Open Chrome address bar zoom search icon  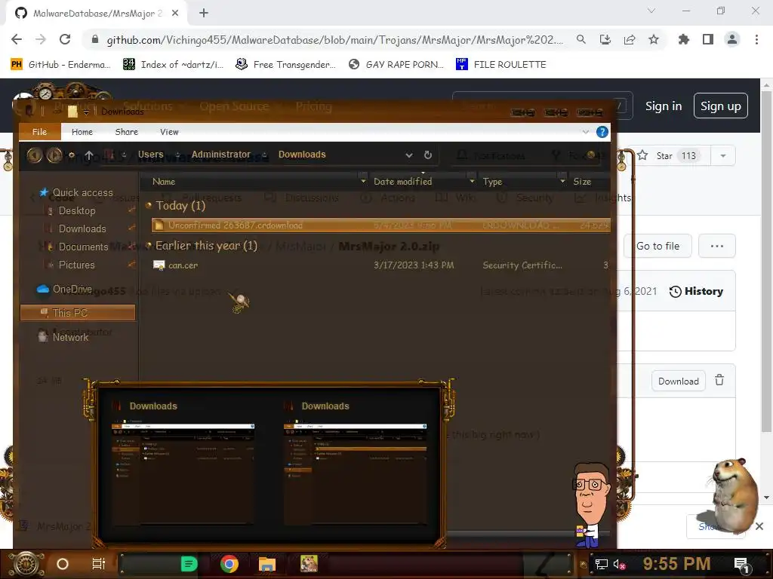pyautogui.click(x=581, y=39)
